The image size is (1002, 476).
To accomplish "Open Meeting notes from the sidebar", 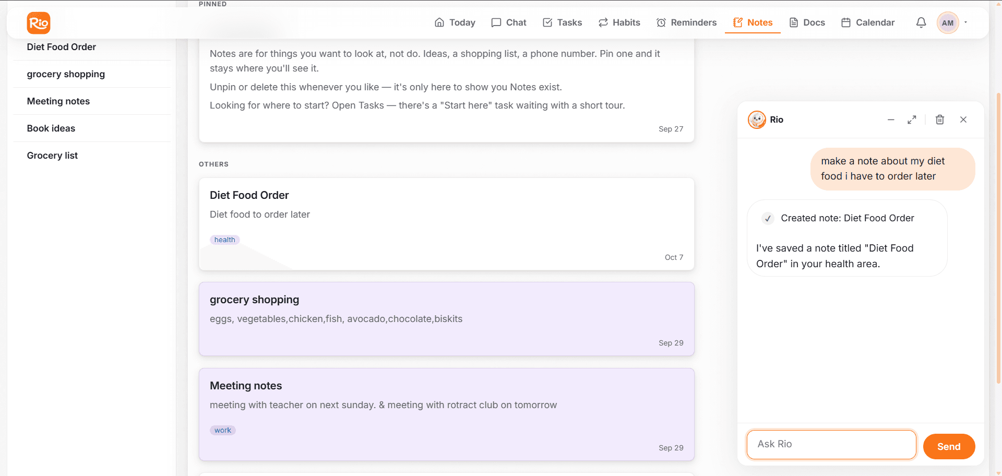I will coord(92,101).
